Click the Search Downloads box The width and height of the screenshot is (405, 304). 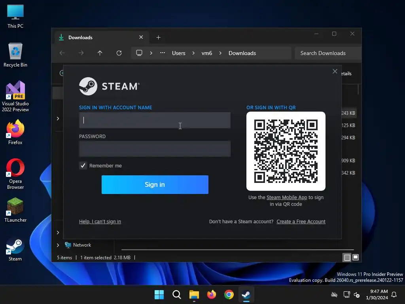(x=328, y=53)
